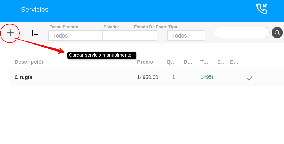The width and height of the screenshot is (284, 144).
Task: Click the T… column header
Action: 204,62
